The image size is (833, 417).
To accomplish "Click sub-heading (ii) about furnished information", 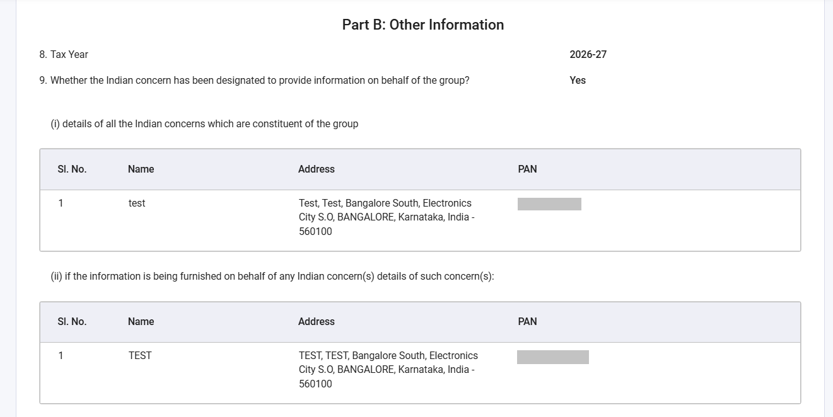I will point(272,277).
